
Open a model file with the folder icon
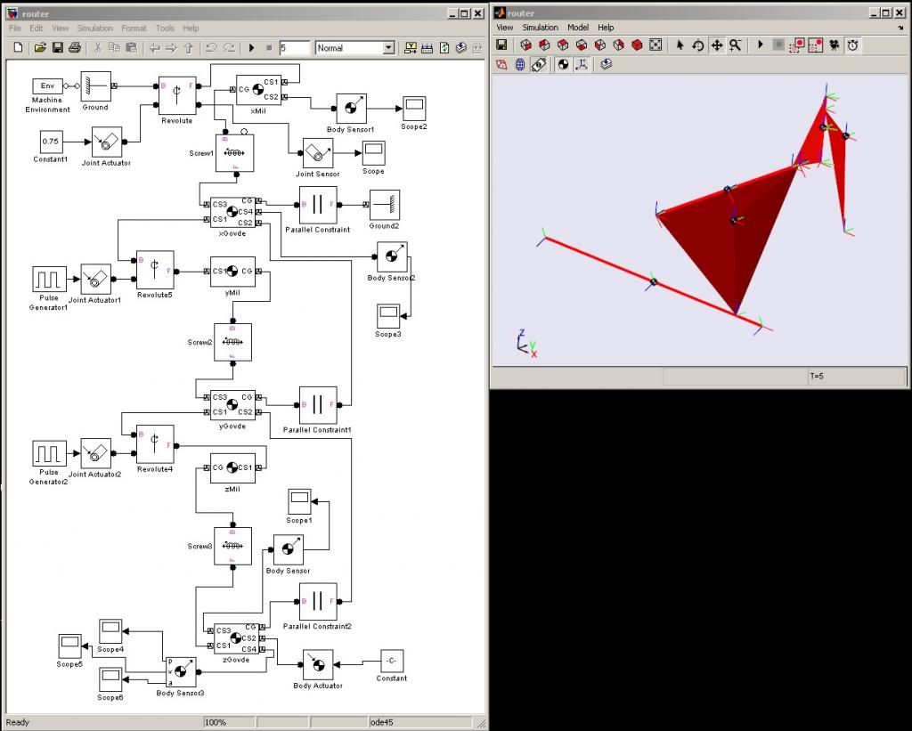coord(39,48)
